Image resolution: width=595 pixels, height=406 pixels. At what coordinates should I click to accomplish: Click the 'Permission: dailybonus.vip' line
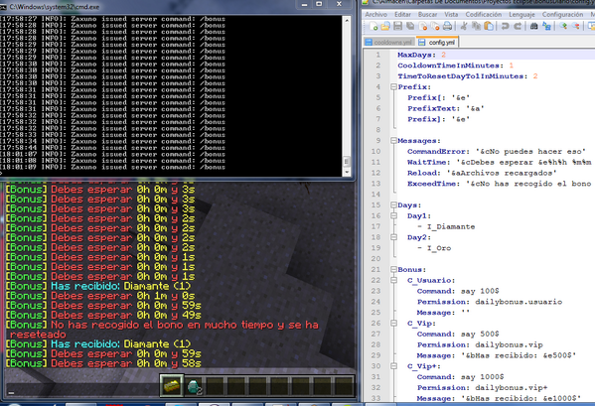coord(480,344)
